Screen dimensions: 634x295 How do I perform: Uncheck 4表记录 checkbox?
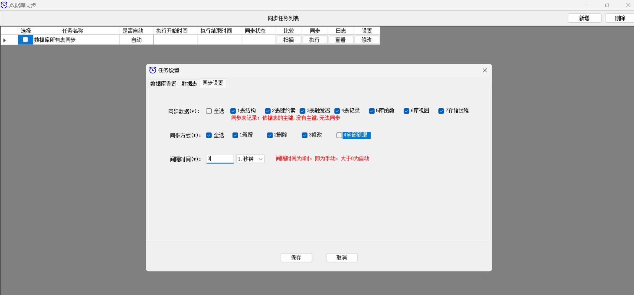coord(337,111)
